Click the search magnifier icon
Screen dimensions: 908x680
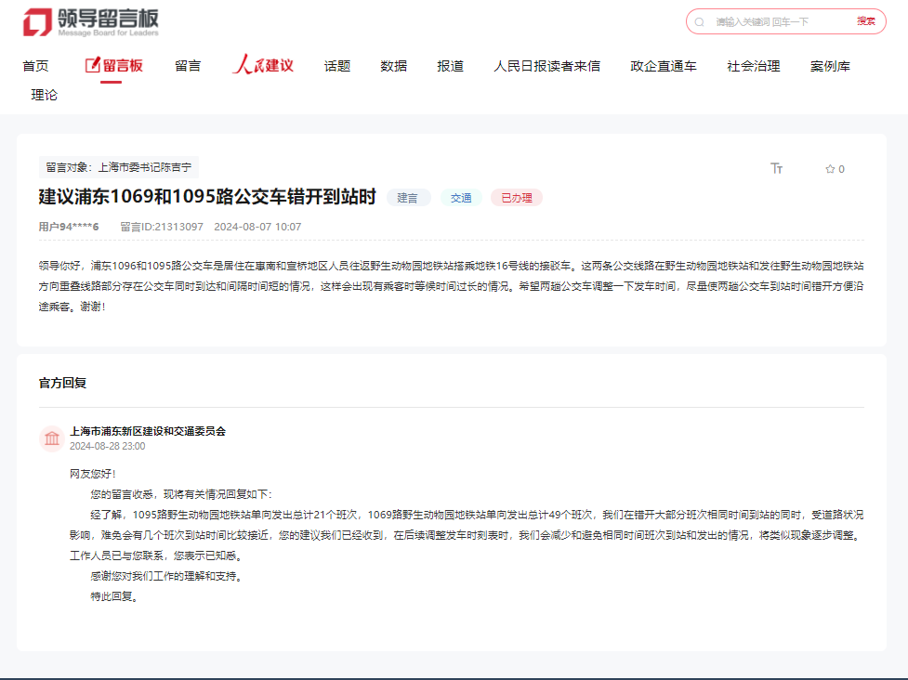(x=701, y=21)
